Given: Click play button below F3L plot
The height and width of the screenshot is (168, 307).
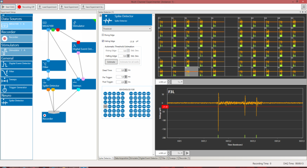Looking at the screenshot, I should point(187,153).
